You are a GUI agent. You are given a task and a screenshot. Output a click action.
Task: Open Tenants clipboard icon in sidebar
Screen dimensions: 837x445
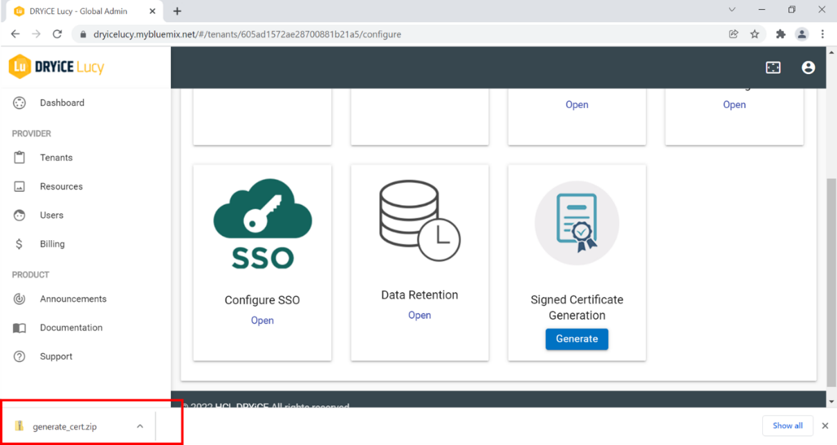tap(19, 158)
